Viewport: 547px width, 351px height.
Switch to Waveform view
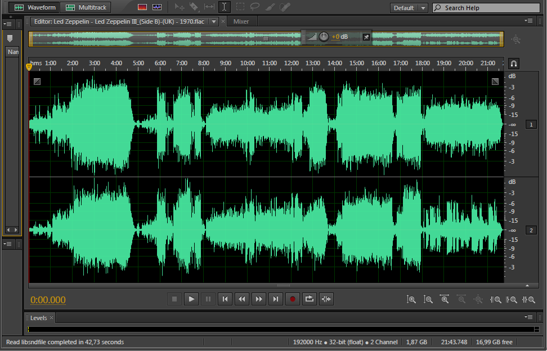(x=34, y=7)
